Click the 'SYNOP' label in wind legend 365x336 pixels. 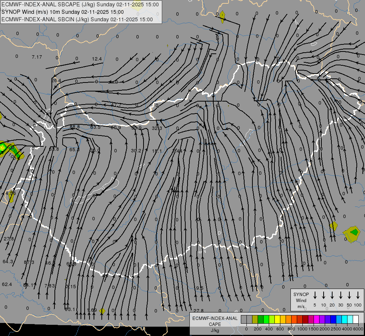[301, 294]
